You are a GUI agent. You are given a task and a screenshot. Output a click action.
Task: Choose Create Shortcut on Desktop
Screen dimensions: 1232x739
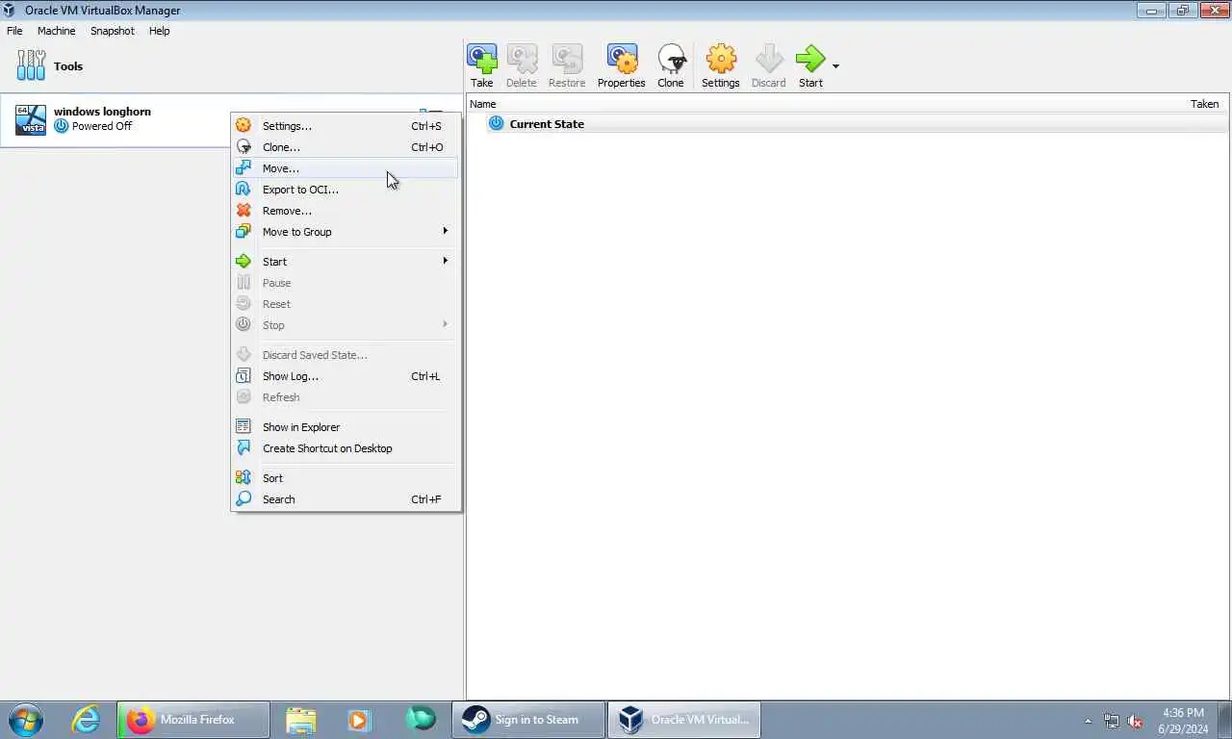[346, 448]
